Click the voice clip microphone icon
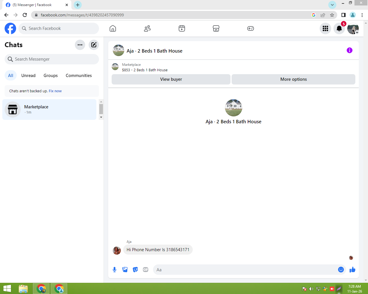 click(x=115, y=270)
